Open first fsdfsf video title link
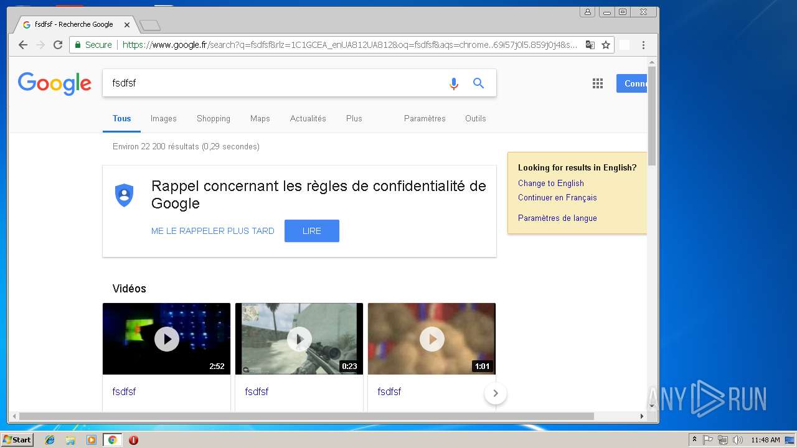797x448 pixels. click(x=124, y=391)
